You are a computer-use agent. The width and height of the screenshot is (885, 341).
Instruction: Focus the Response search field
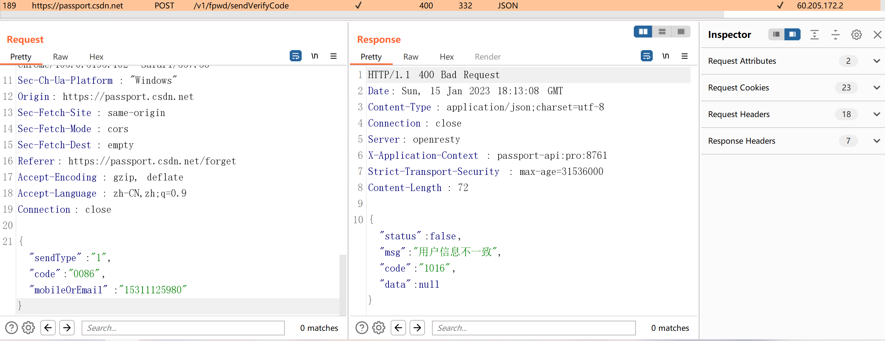(534, 328)
